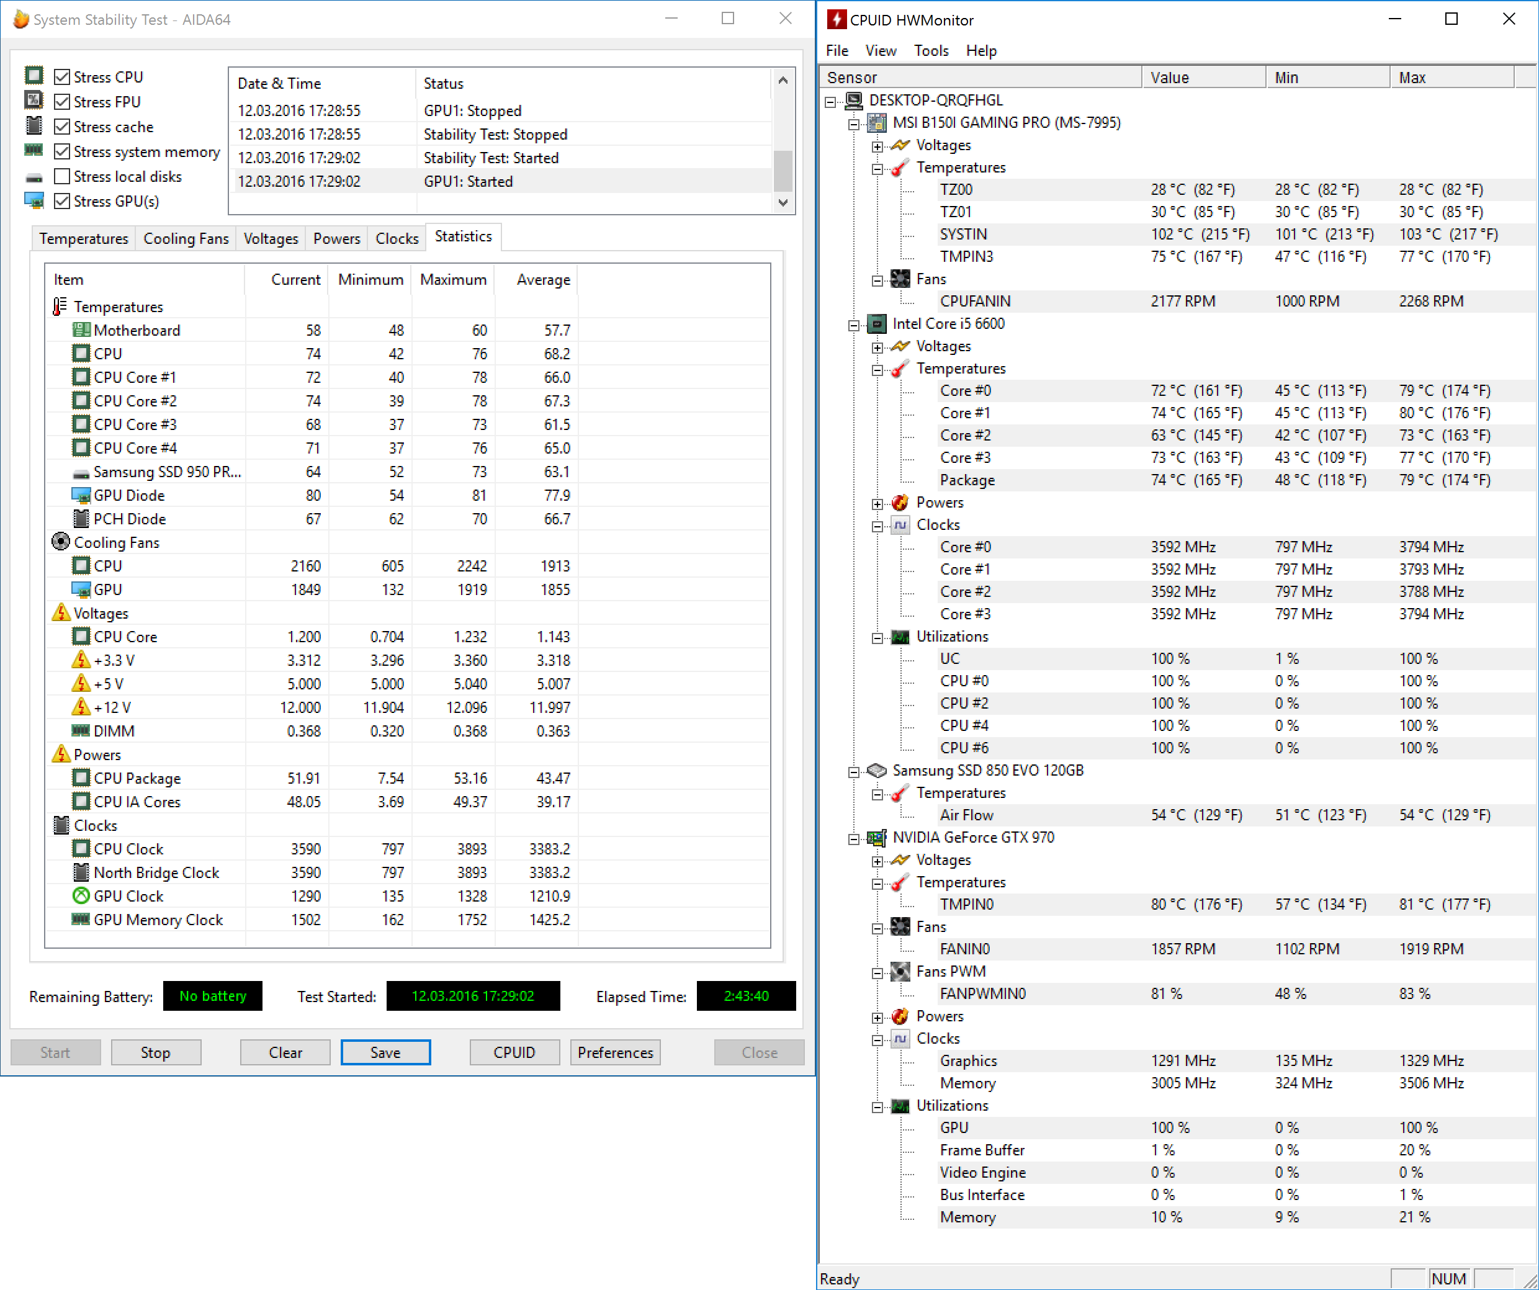Open the Tools menu in HWMonitor
This screenshot has width=1539, height=1290.
coord(931,50)
